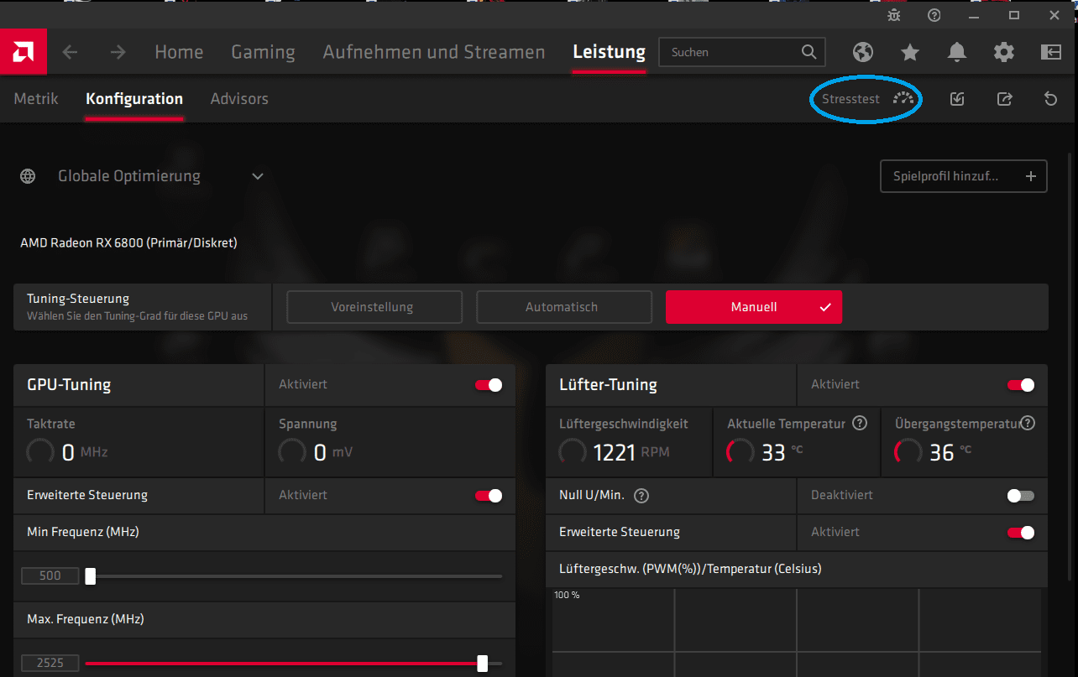Click the fan curve graph
This screenshot has width=1078, height=677.
[796, 632]
